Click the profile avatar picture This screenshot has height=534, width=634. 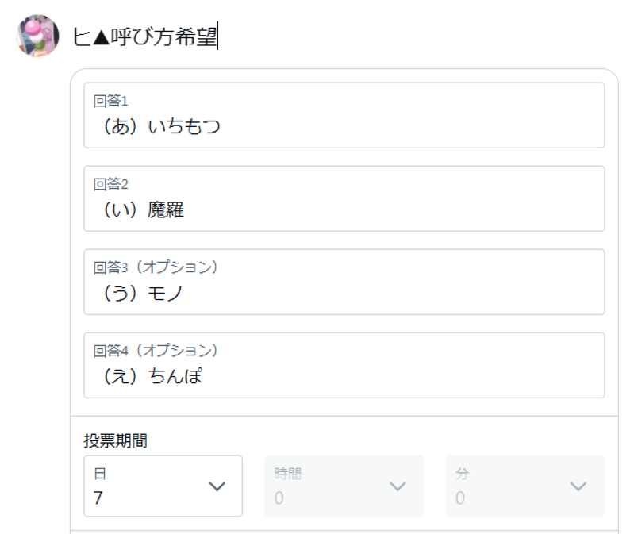(38, 36)
